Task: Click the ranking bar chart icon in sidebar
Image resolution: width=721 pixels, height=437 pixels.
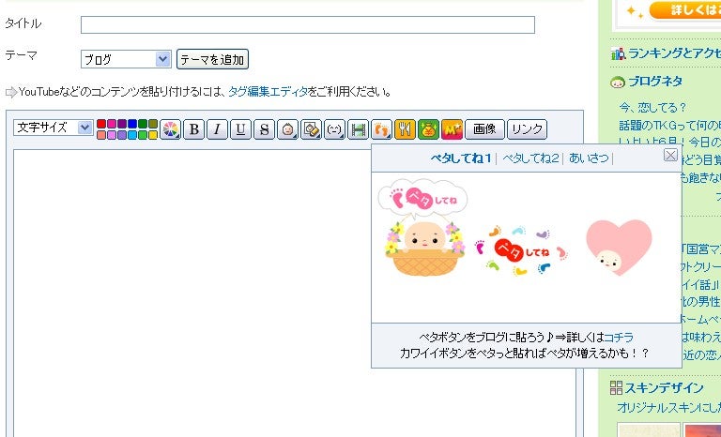Action: coord(618,53)
